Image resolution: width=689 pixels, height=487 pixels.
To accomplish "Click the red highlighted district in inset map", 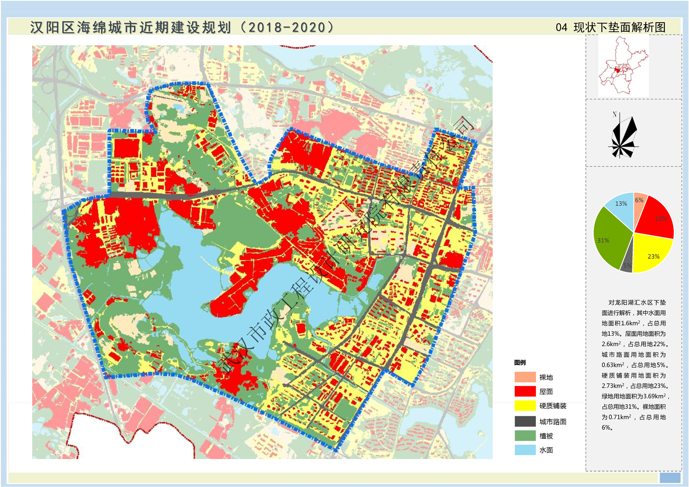I will click(x=617, y=70).
